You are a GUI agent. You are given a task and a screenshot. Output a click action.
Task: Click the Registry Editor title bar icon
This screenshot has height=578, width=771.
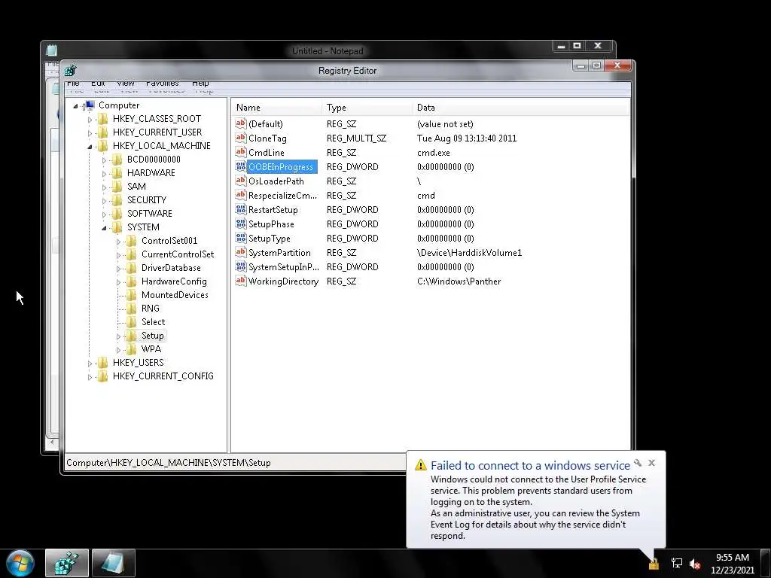(x=70, y=70)
